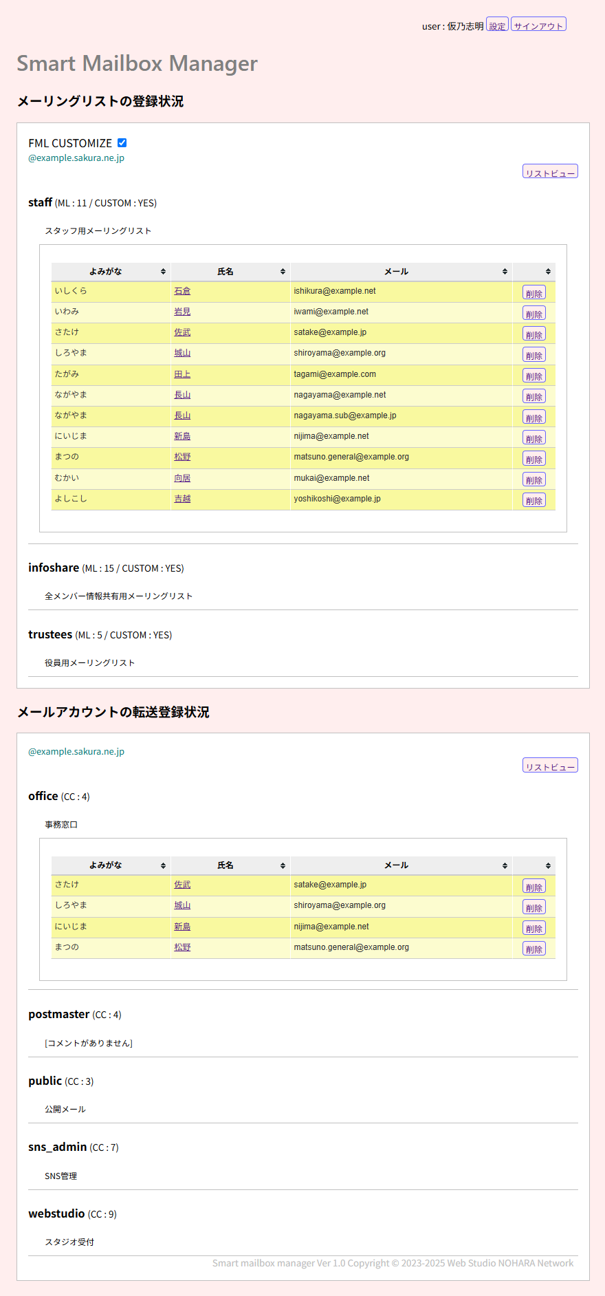Image resolution: width=605 pixels, height=1296 pixels.
Task: Open 佐武 link in the office list
Action: click(x=182, y=885)
